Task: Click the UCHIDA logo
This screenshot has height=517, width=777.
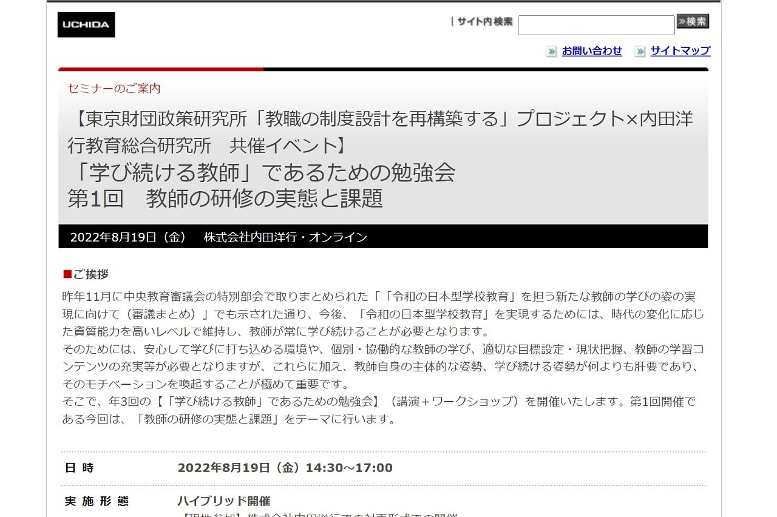Action: tap(86, 25)
